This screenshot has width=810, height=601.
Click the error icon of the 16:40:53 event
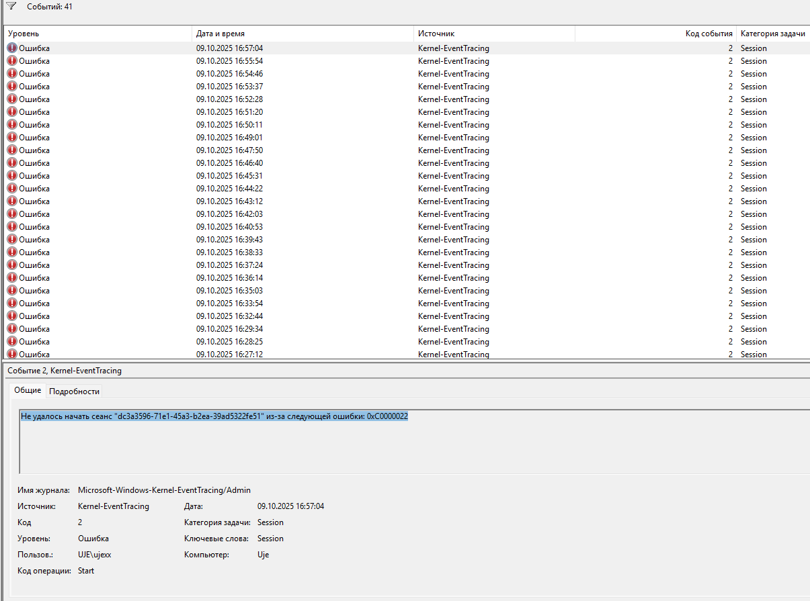(x=12, y=227)
